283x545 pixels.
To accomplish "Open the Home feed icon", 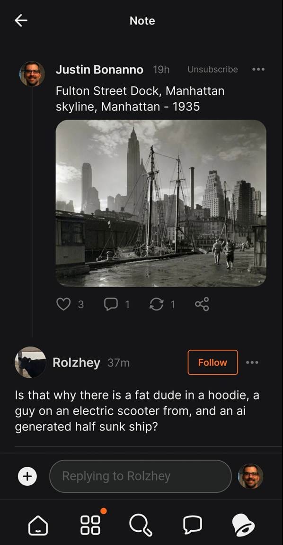I will click(38, 525).
